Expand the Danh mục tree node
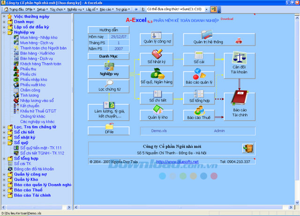This screenshot has height=216, width=300. tap(4, 22)
